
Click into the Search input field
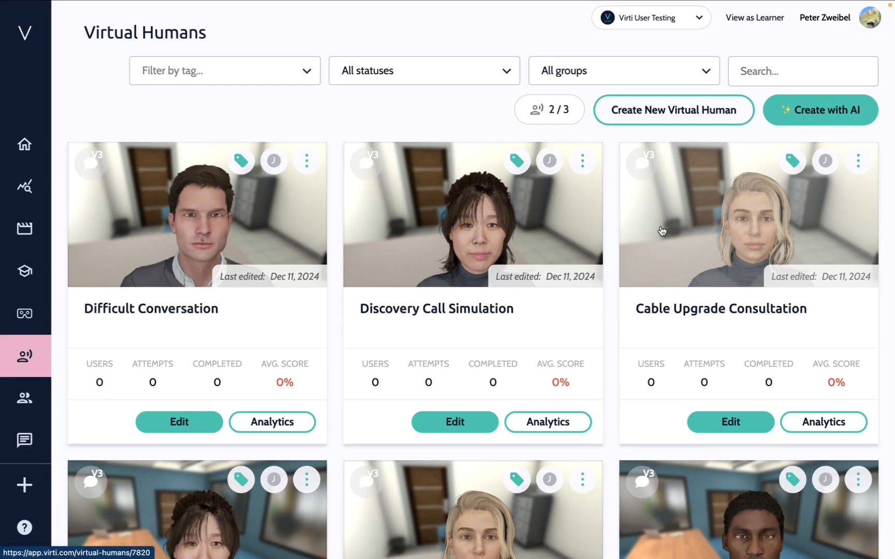803,71
